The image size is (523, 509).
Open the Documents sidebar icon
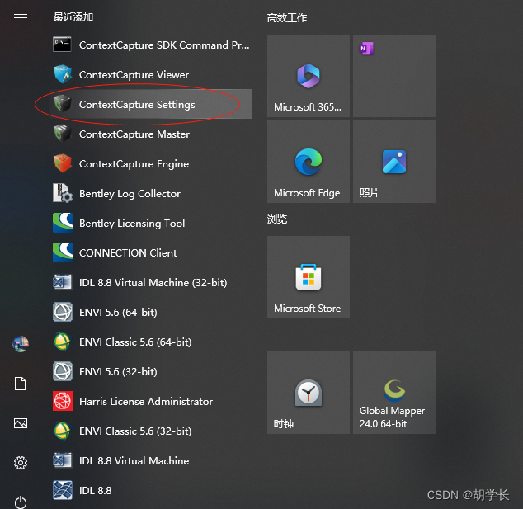point(21,384)
